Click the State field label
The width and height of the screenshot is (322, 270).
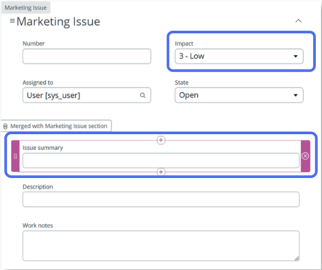coord(182,83)
